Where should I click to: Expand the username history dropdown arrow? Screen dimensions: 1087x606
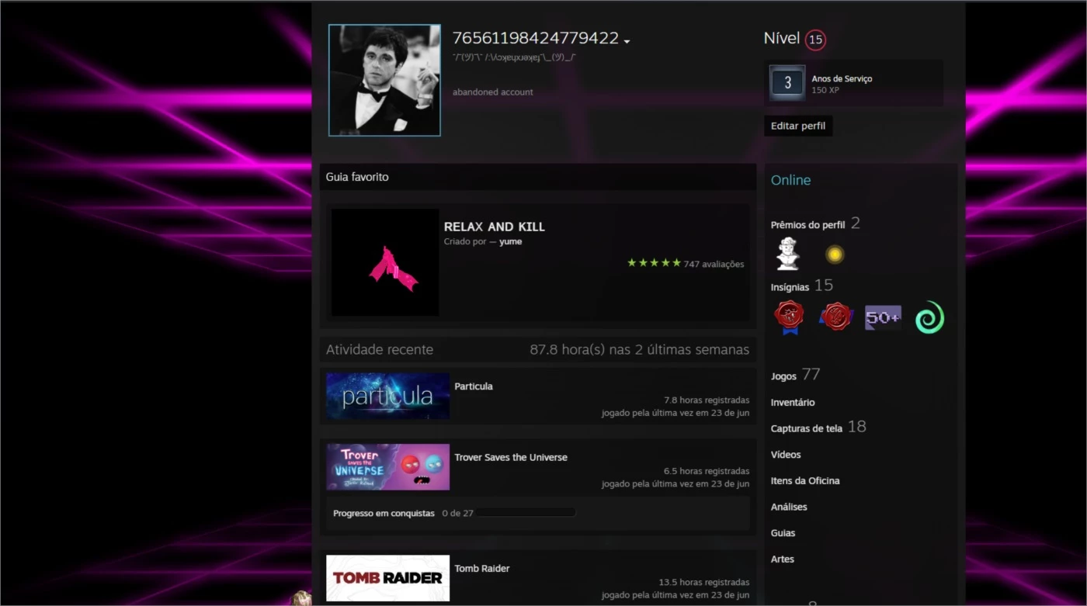[627, 41]
